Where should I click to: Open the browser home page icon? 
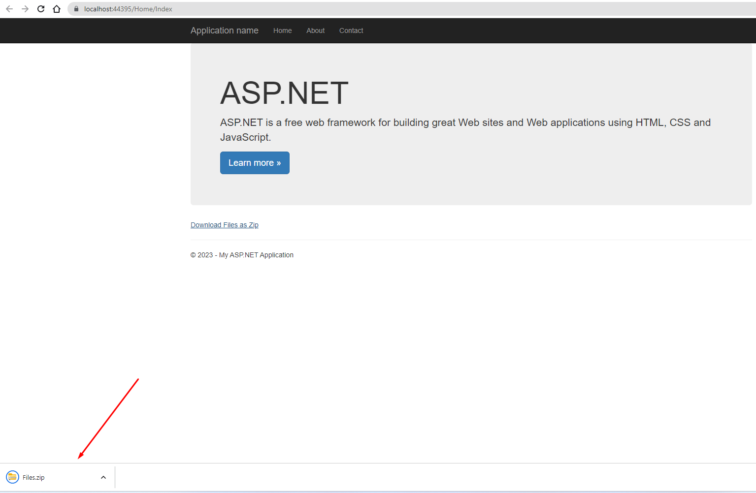[x=57, y=9]
